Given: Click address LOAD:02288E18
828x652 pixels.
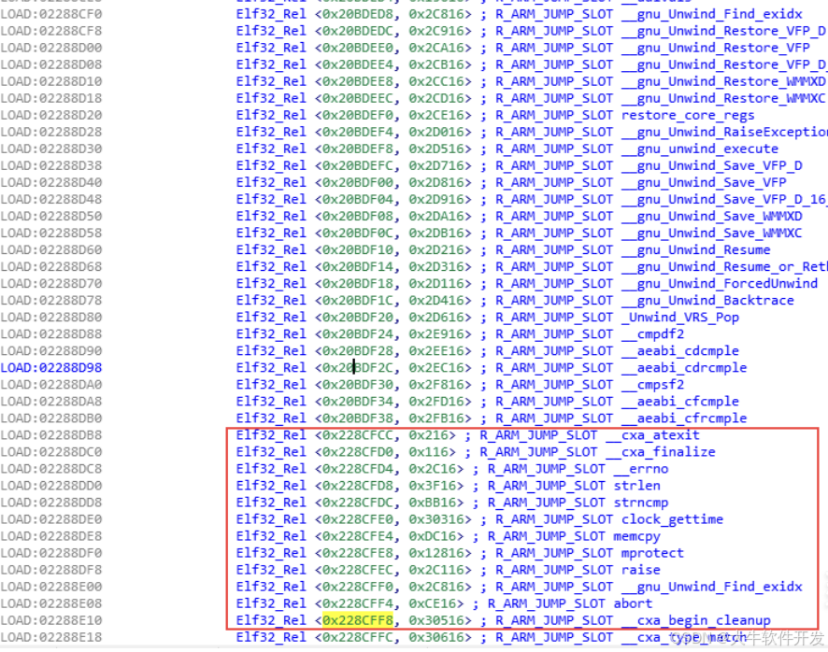Looking at the screenshot, I should (51, 637).
